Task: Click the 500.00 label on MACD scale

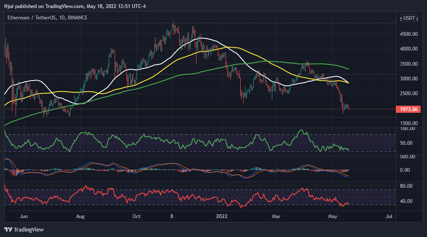Action: (409, 157)
